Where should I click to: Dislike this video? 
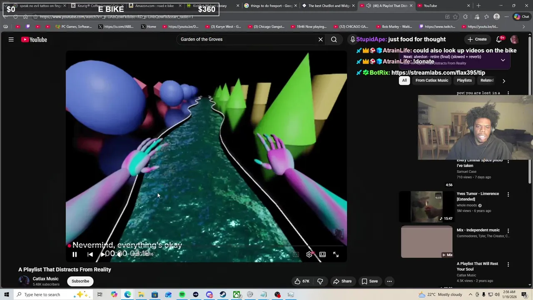point(320,281)
